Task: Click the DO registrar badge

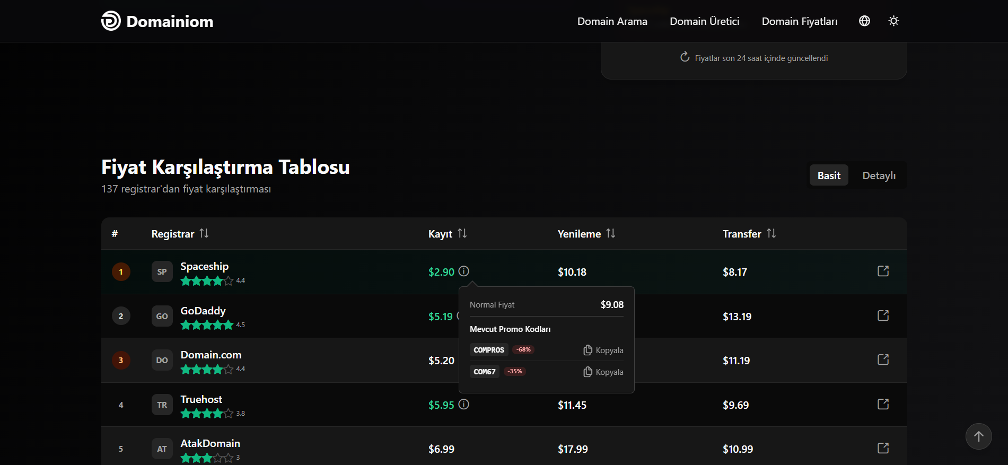Action: click(162, 360)
